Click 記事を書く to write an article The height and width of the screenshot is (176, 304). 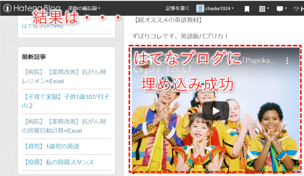(177, 8)
